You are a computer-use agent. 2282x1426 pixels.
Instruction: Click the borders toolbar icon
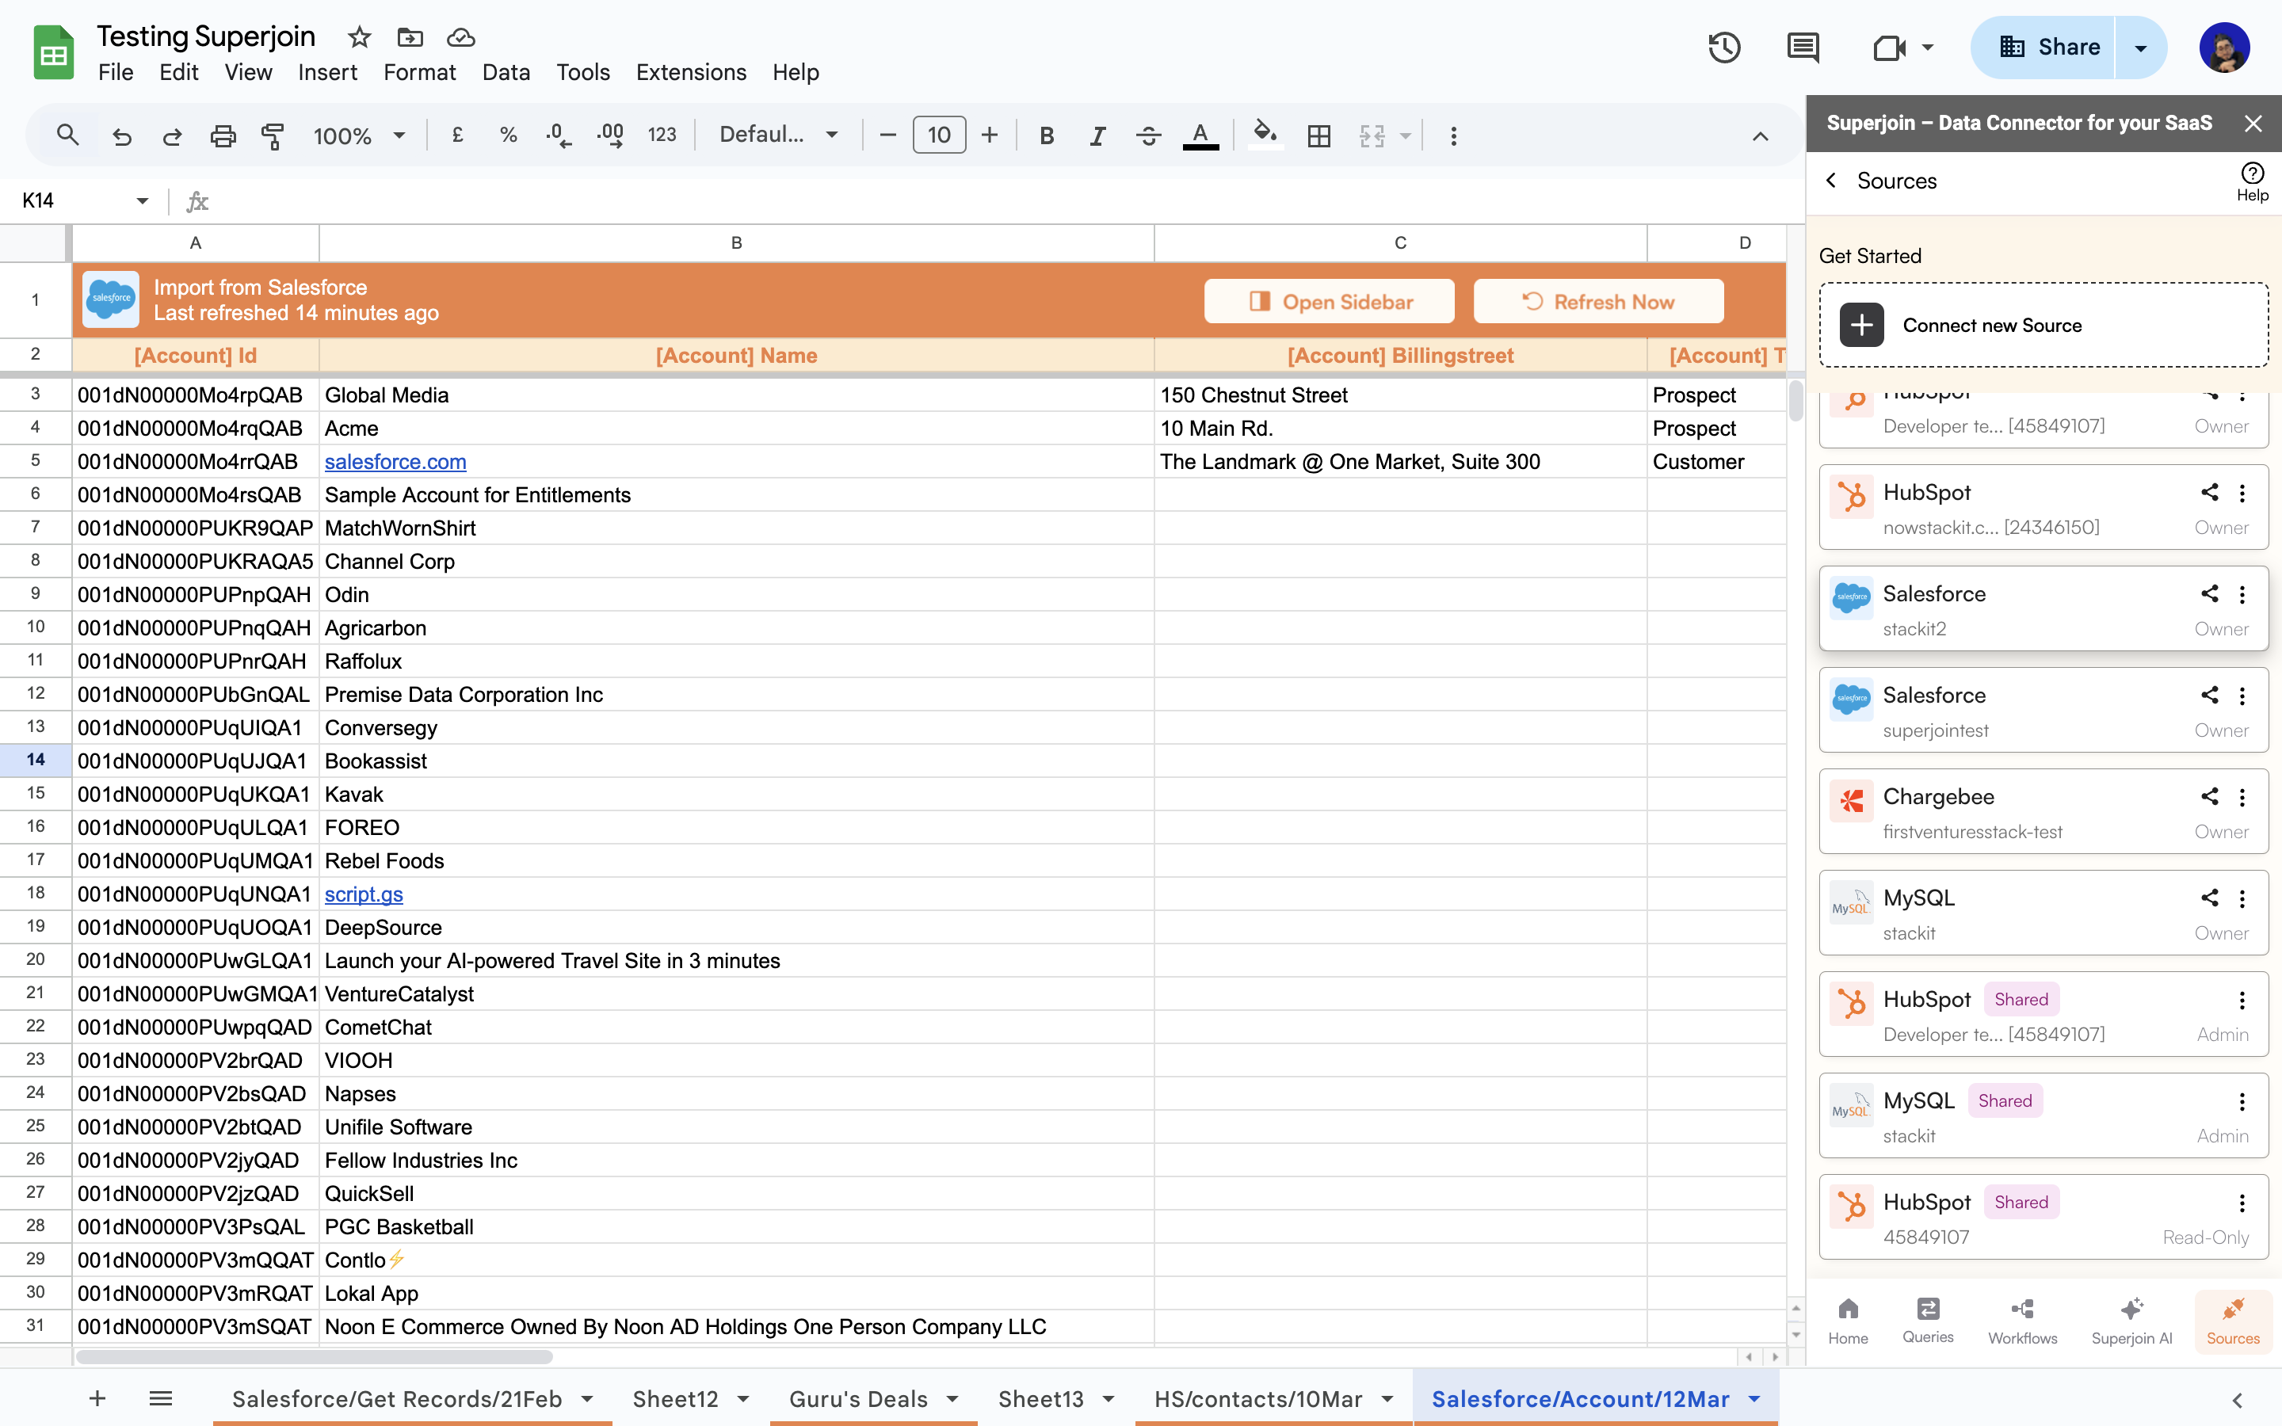(x=1319, y=135)
